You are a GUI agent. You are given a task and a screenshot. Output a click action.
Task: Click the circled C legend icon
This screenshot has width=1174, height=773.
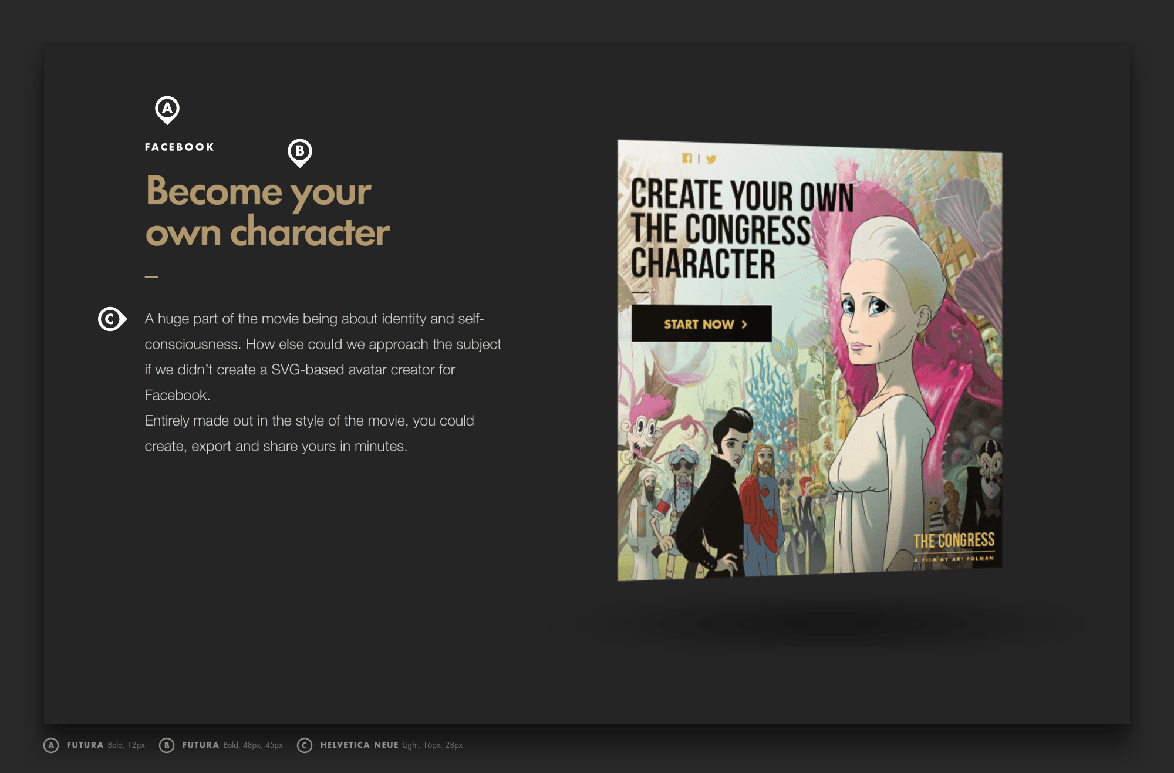click(x=304, y=745)
